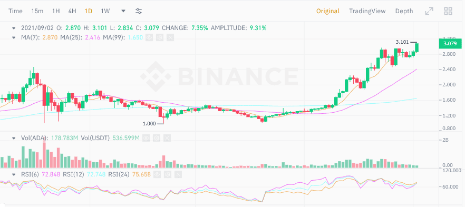Click MA(99) value 1.650
This screenshot has width=465, height=207.
[135, 37]
